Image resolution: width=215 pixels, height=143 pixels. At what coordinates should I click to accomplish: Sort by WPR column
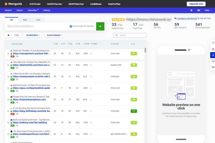click(x=86, y=44)
